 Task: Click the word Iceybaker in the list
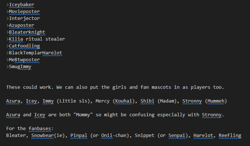(21, 5)
